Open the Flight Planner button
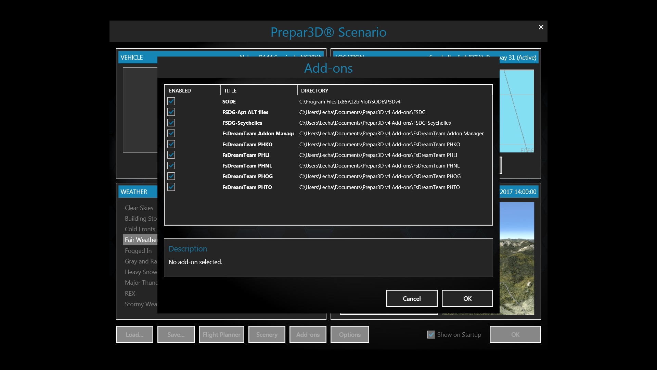Image resolution: width=657 pixels, height=370 pixels. (x=221, y=334)
